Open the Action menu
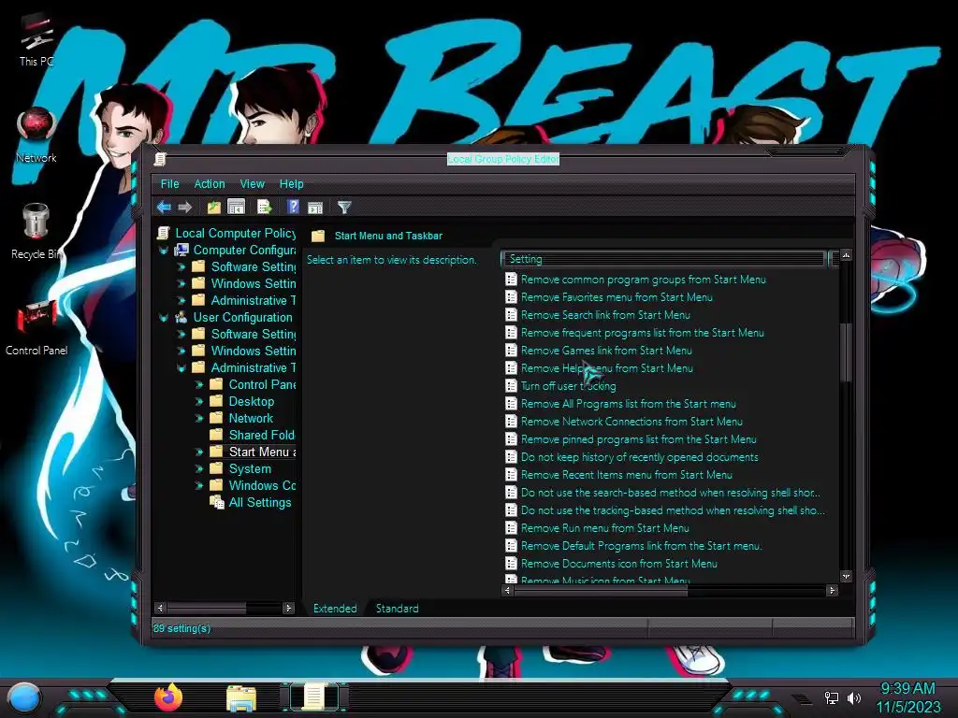This screenshot has width=958, height=718. tap(210, 184)
